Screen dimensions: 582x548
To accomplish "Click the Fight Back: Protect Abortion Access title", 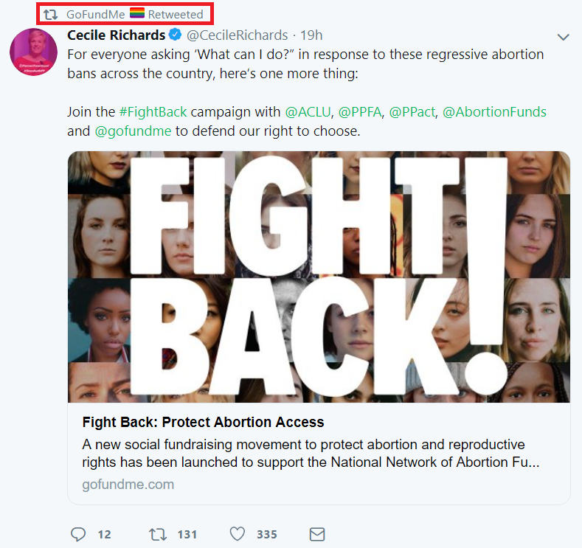I will [x=203, y=422].
